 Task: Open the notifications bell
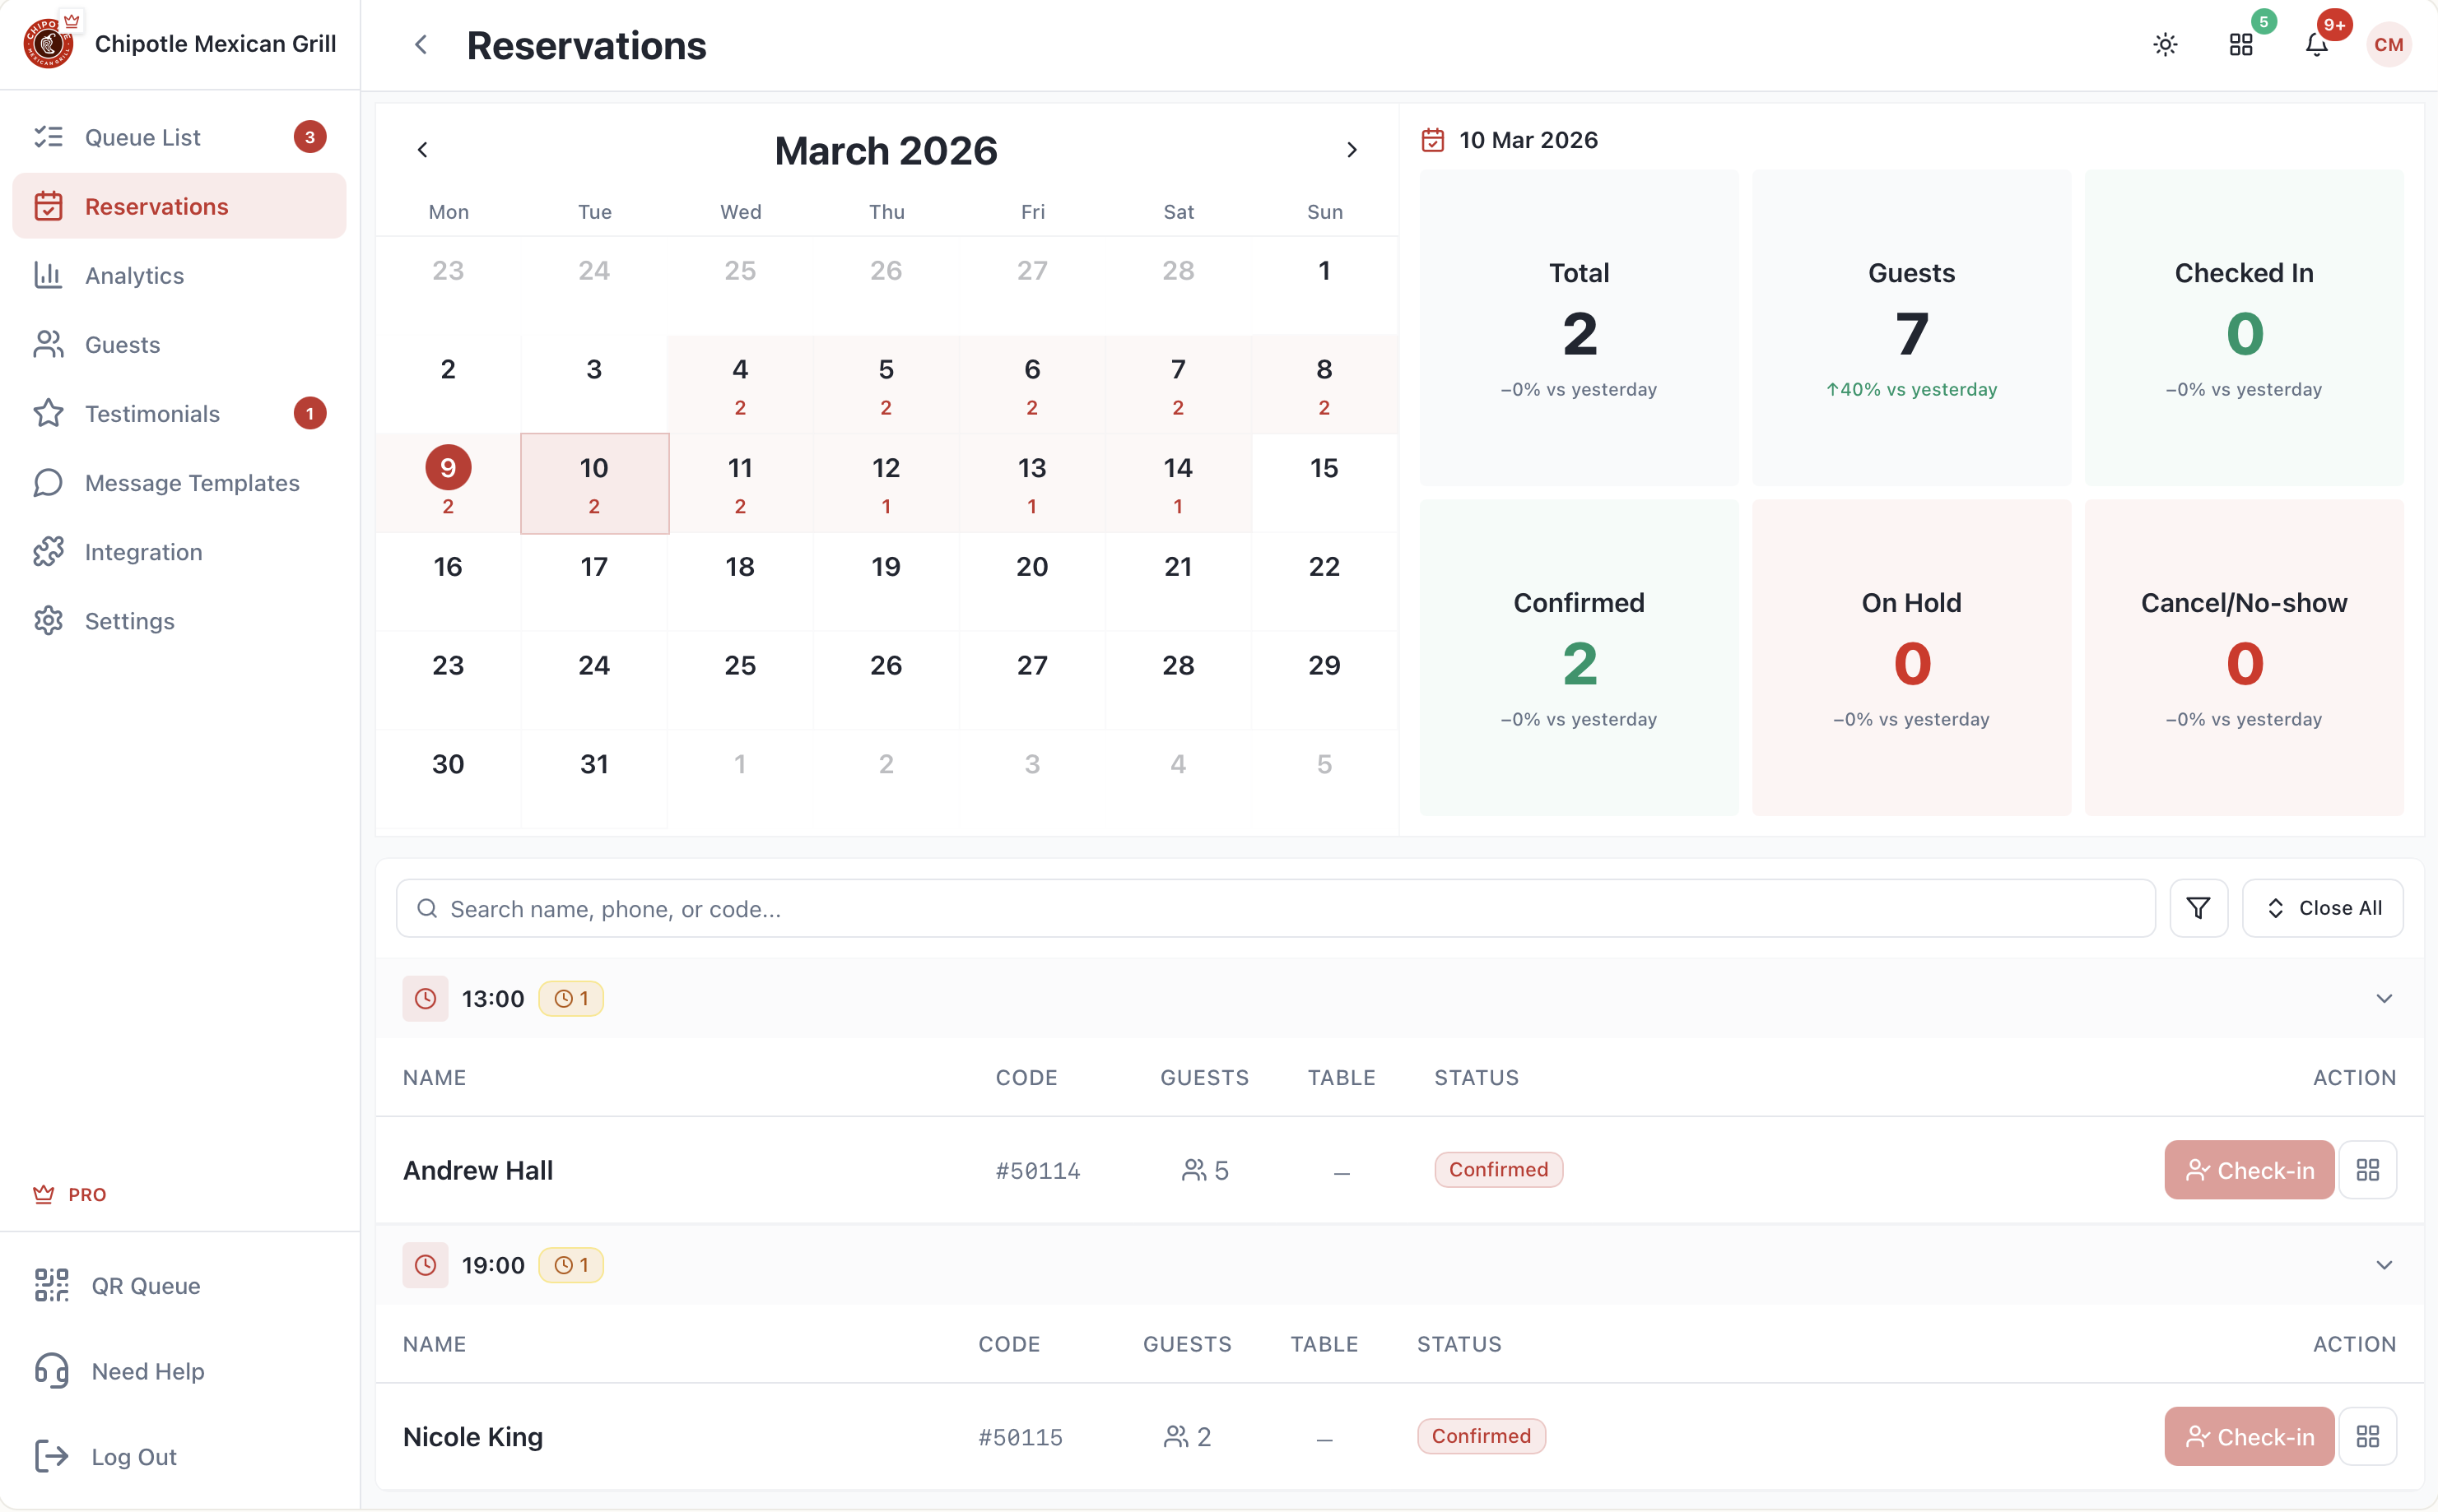(x=2316, y=45)
